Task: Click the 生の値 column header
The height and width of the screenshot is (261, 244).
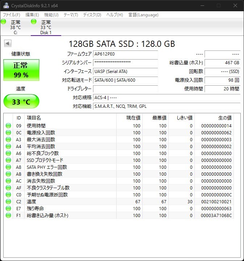Action: pyautogui.click(x=214, y=118)
